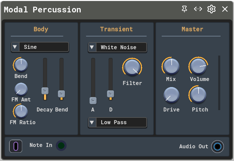Click the Body Bend vertical slider handle

61,94
